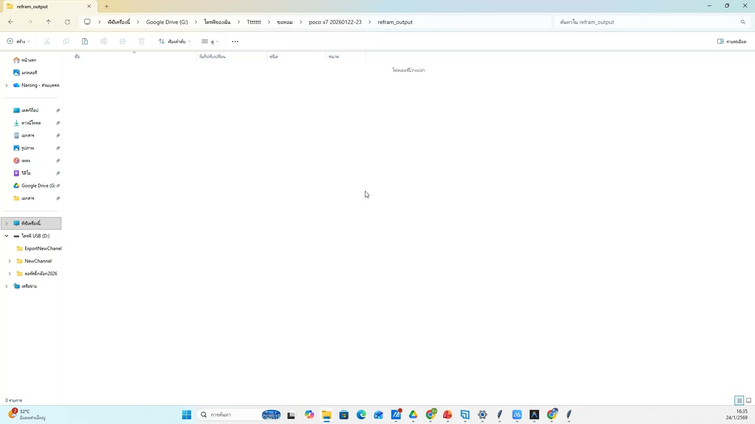This screenshot has height=424, width=755.
Task: Click 'poco x7 20260122-23' breadcrumb segment
Action: click(335, 22)
